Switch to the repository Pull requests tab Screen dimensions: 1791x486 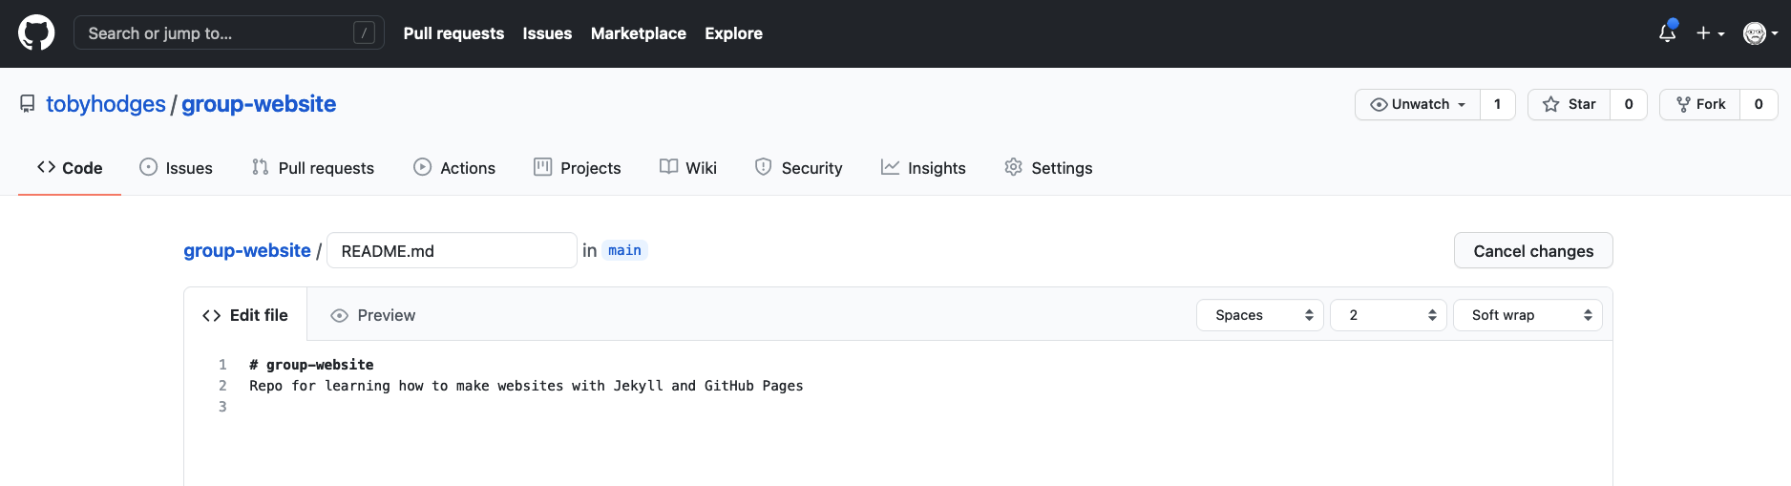313,168
